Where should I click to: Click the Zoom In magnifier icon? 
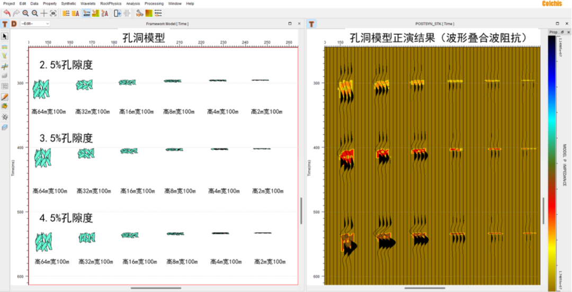(25, 13)
